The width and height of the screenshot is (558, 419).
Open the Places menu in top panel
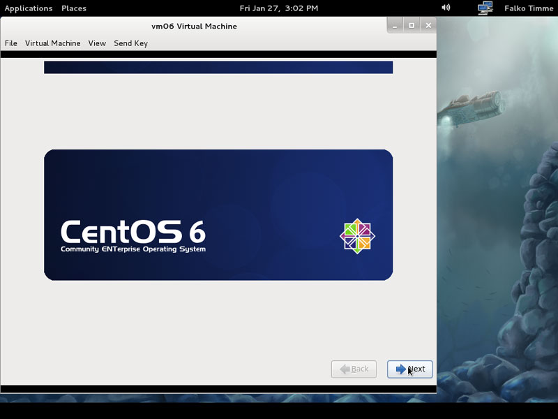coord(74,8)
